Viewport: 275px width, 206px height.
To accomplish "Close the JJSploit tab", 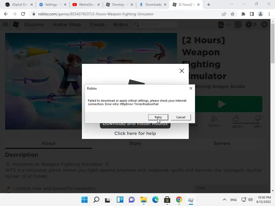I will pyautogui.click(x=32, y=5).
